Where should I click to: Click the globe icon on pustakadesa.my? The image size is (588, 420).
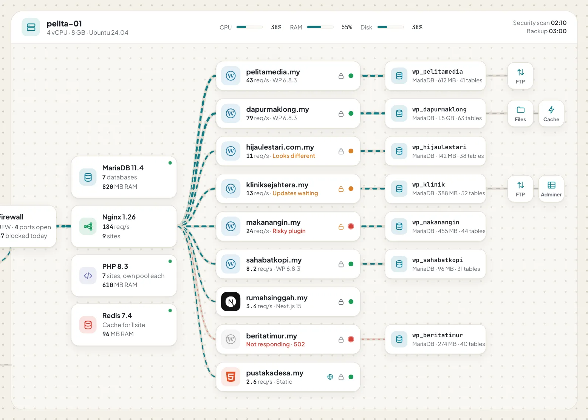pos(330,377)
